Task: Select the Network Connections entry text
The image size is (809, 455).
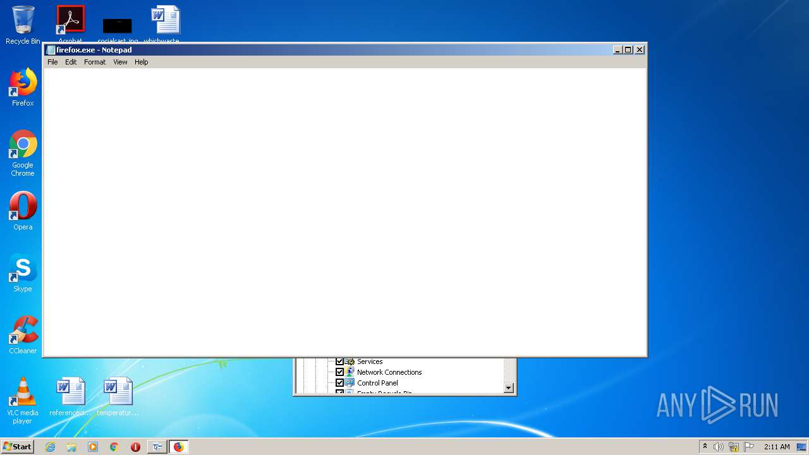Action: pyautogui.click(x=389, y=372)
